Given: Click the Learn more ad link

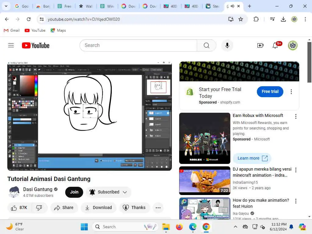Looking at the screenshot, I should tap(252, 158).
